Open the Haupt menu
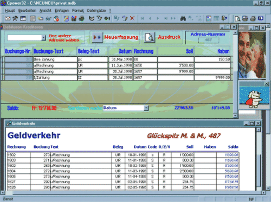 tap(10, 11)
